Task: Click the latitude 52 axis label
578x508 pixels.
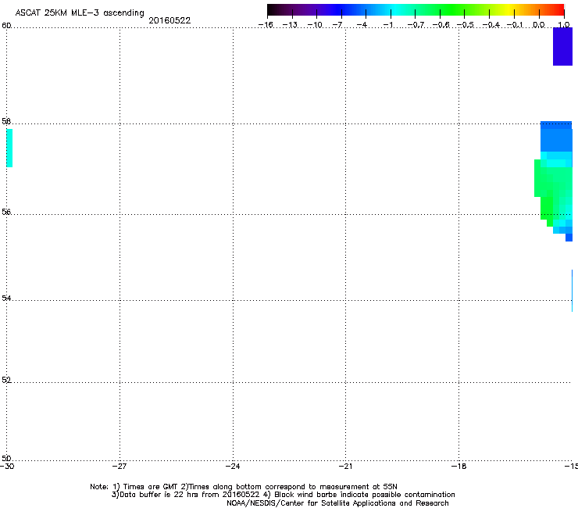Action: tap(6, 380)
